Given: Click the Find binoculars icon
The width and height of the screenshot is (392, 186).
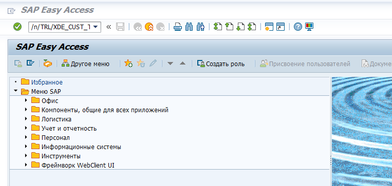Looking at the screenshot, I should point(189,27).
